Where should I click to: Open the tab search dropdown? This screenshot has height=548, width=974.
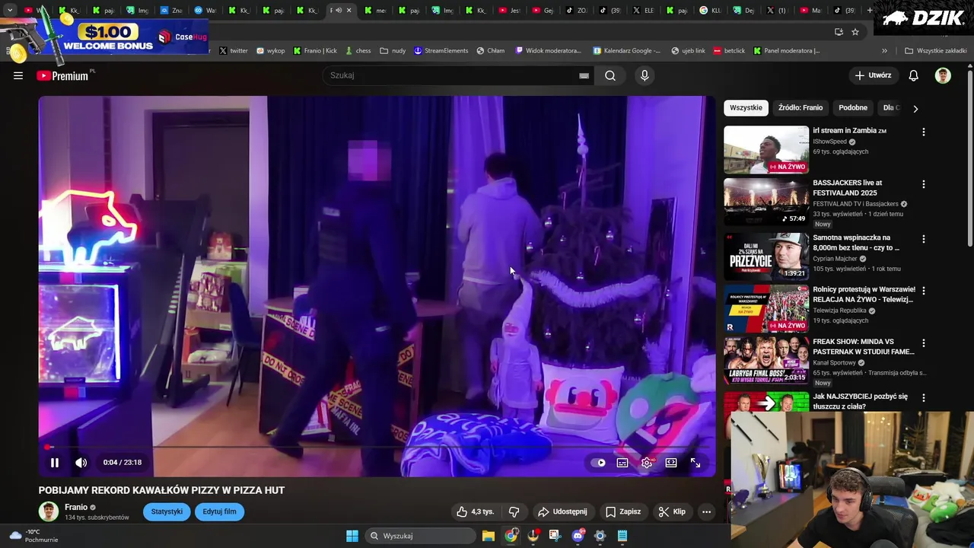10,11
